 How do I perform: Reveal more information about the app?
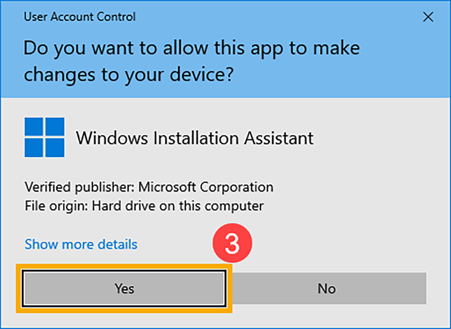pos(81,244)
